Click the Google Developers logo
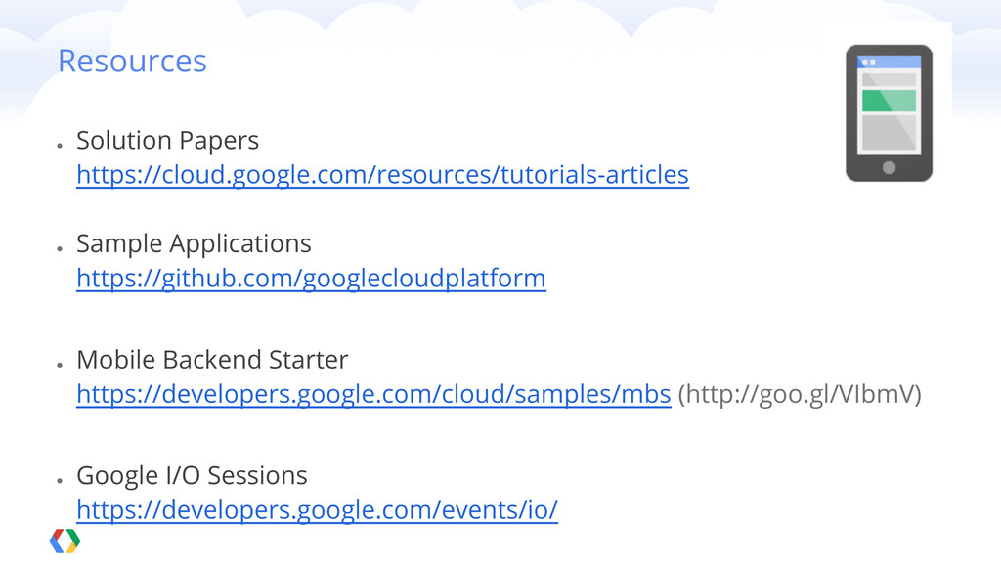This screenshot has width=1001, height=564. (65, 542)
